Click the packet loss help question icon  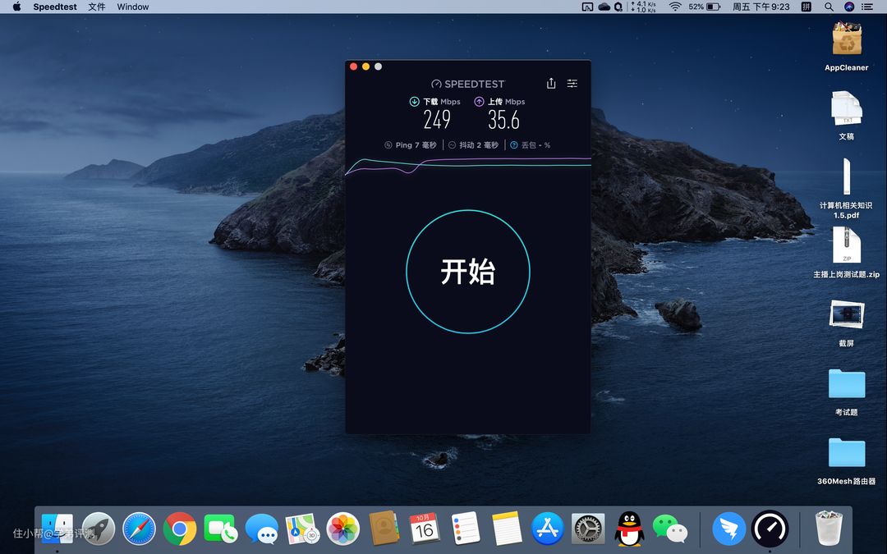pos(514,145)
